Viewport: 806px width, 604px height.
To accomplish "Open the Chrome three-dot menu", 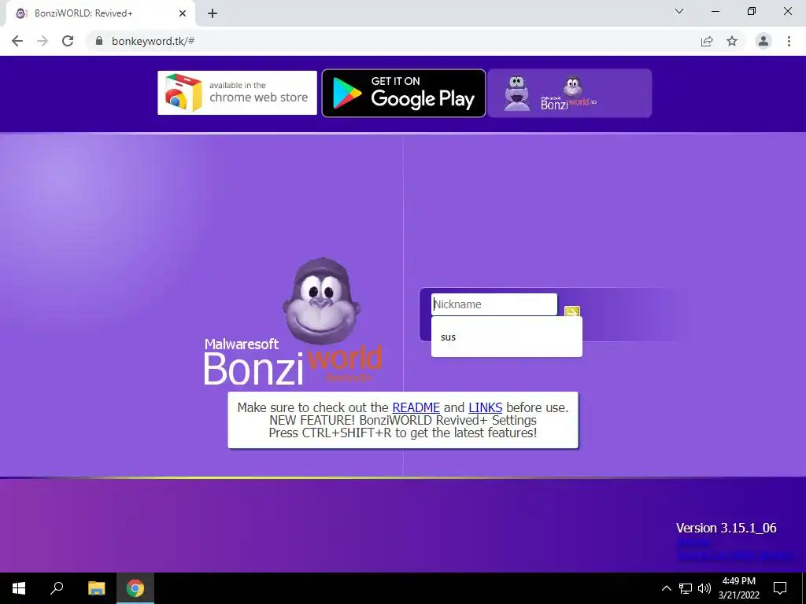I will (789, 41).
